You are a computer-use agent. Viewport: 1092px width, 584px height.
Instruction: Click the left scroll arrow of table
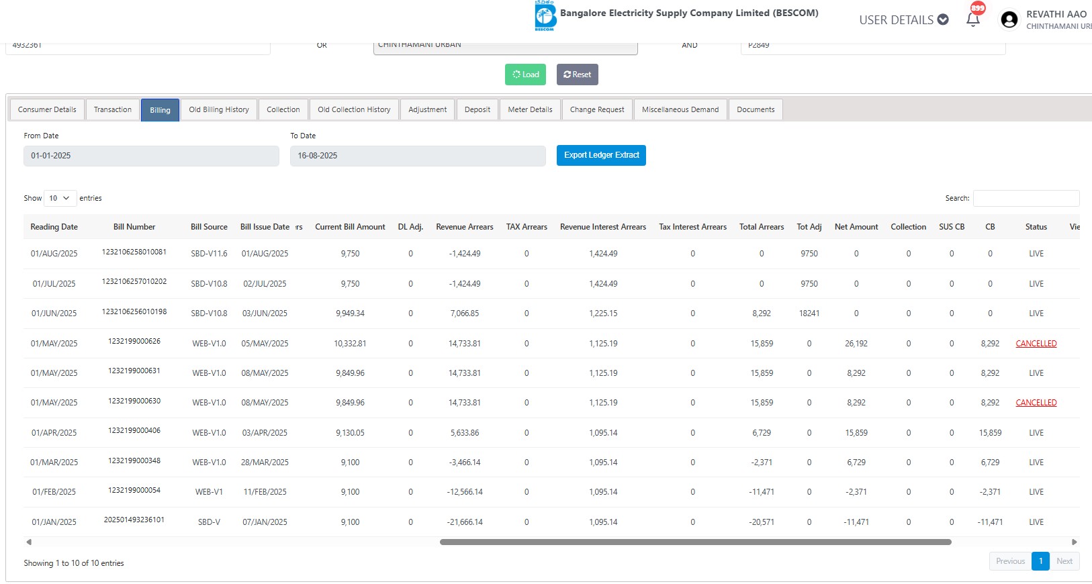pyautogui.click(x=28, y=542)
